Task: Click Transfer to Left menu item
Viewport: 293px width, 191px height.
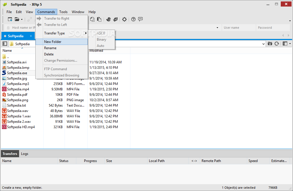Action: 62,25
